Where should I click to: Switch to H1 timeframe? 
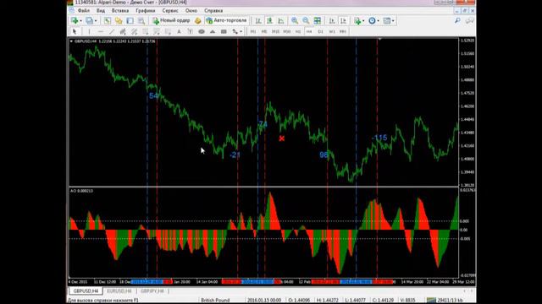click(x=298, y=31)
